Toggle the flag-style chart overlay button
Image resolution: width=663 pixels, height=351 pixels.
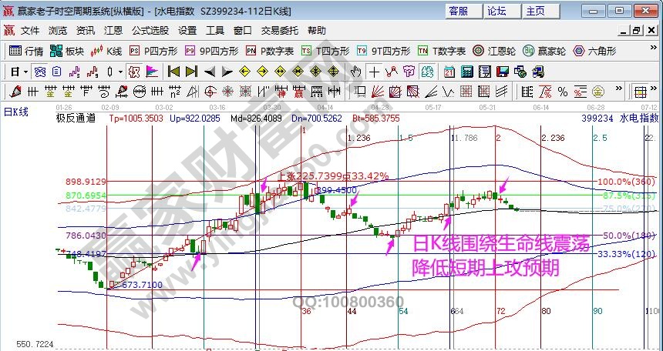(x=152, y=72)
